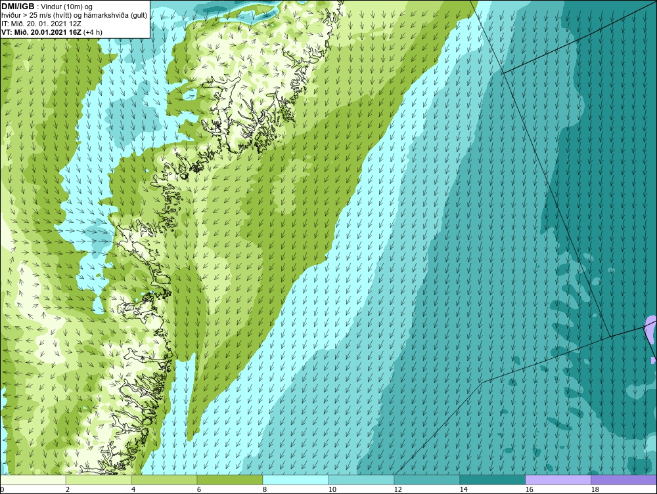Click the 14–16 m/s dark teal legend swatch
The image size is (657, 494).
[x=492, y=480]
